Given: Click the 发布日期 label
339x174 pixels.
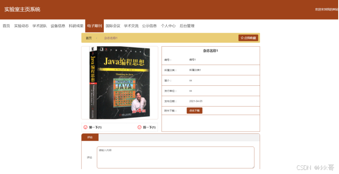Looking at the screenshot, I should click(171, 101).
